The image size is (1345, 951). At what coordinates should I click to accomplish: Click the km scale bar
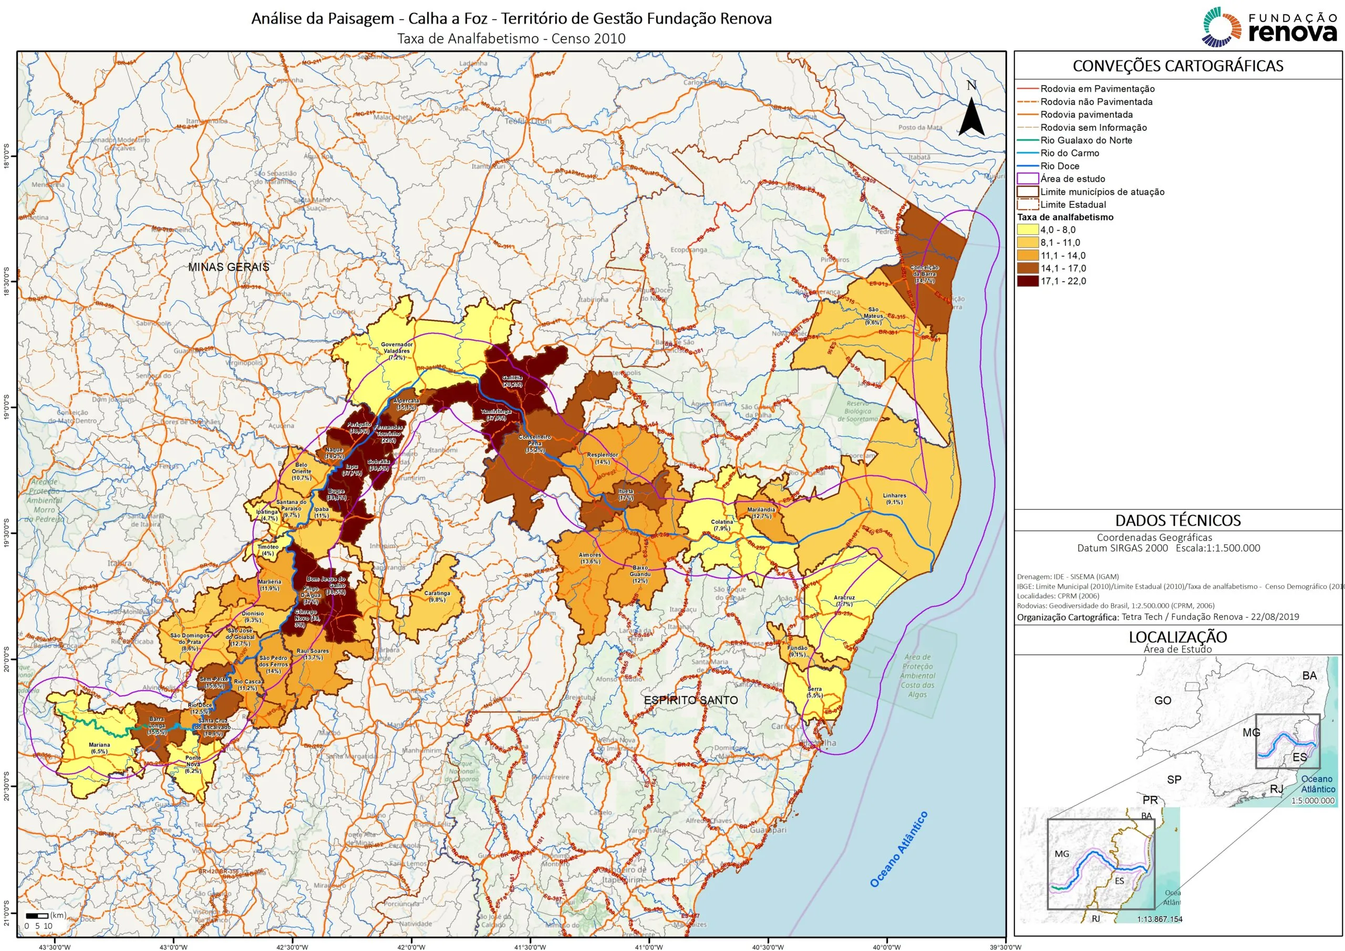[x=37, y=916]
